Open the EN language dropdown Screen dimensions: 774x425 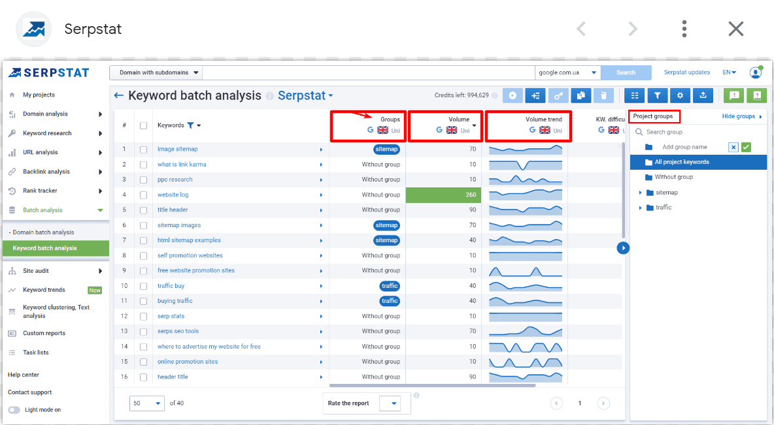pos(729,72)
